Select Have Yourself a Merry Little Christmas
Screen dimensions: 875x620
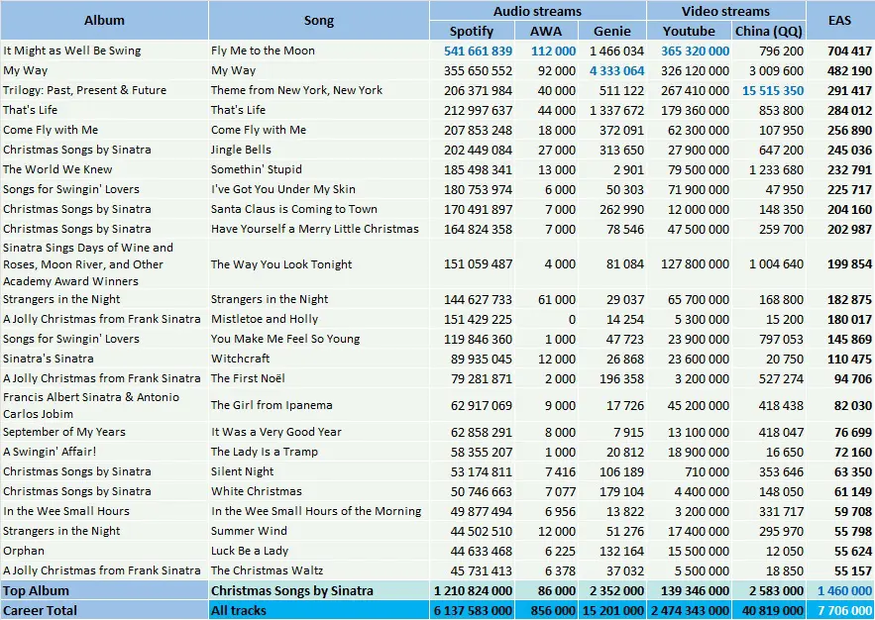tap(315, 229)
